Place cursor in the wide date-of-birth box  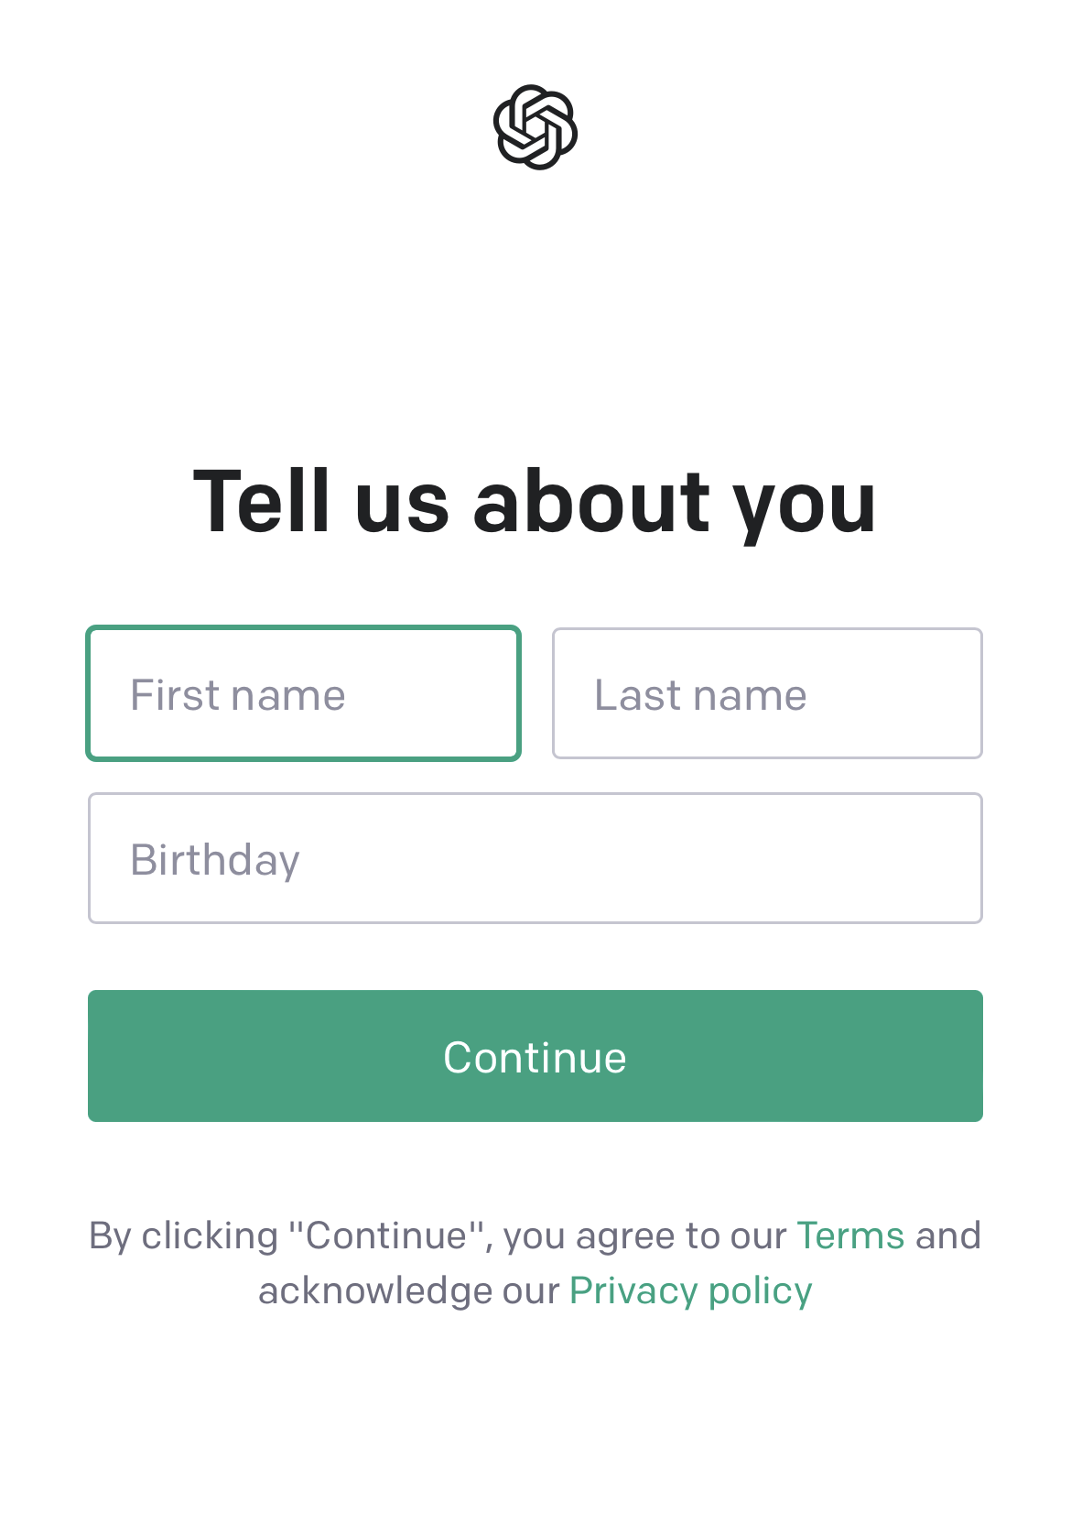point(535,858)
